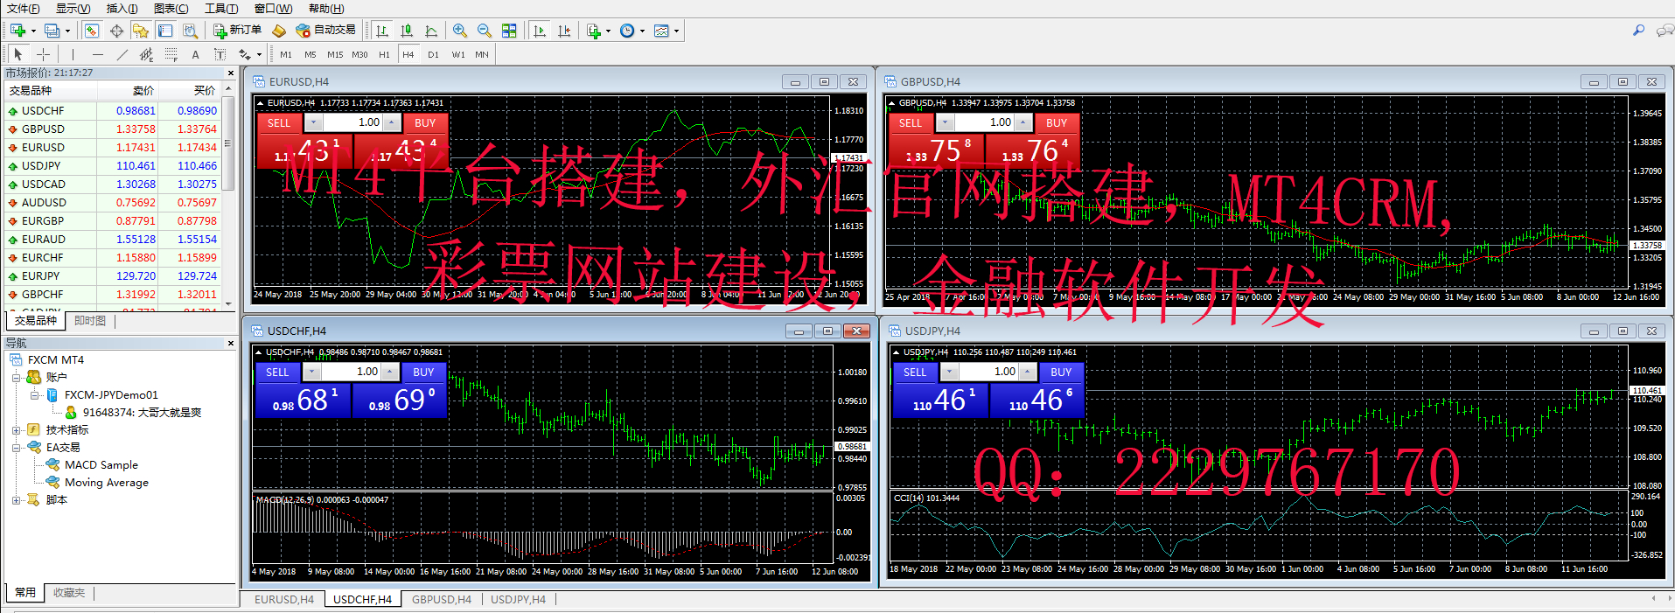Select Moving Average expert advisor

[106, 483]
